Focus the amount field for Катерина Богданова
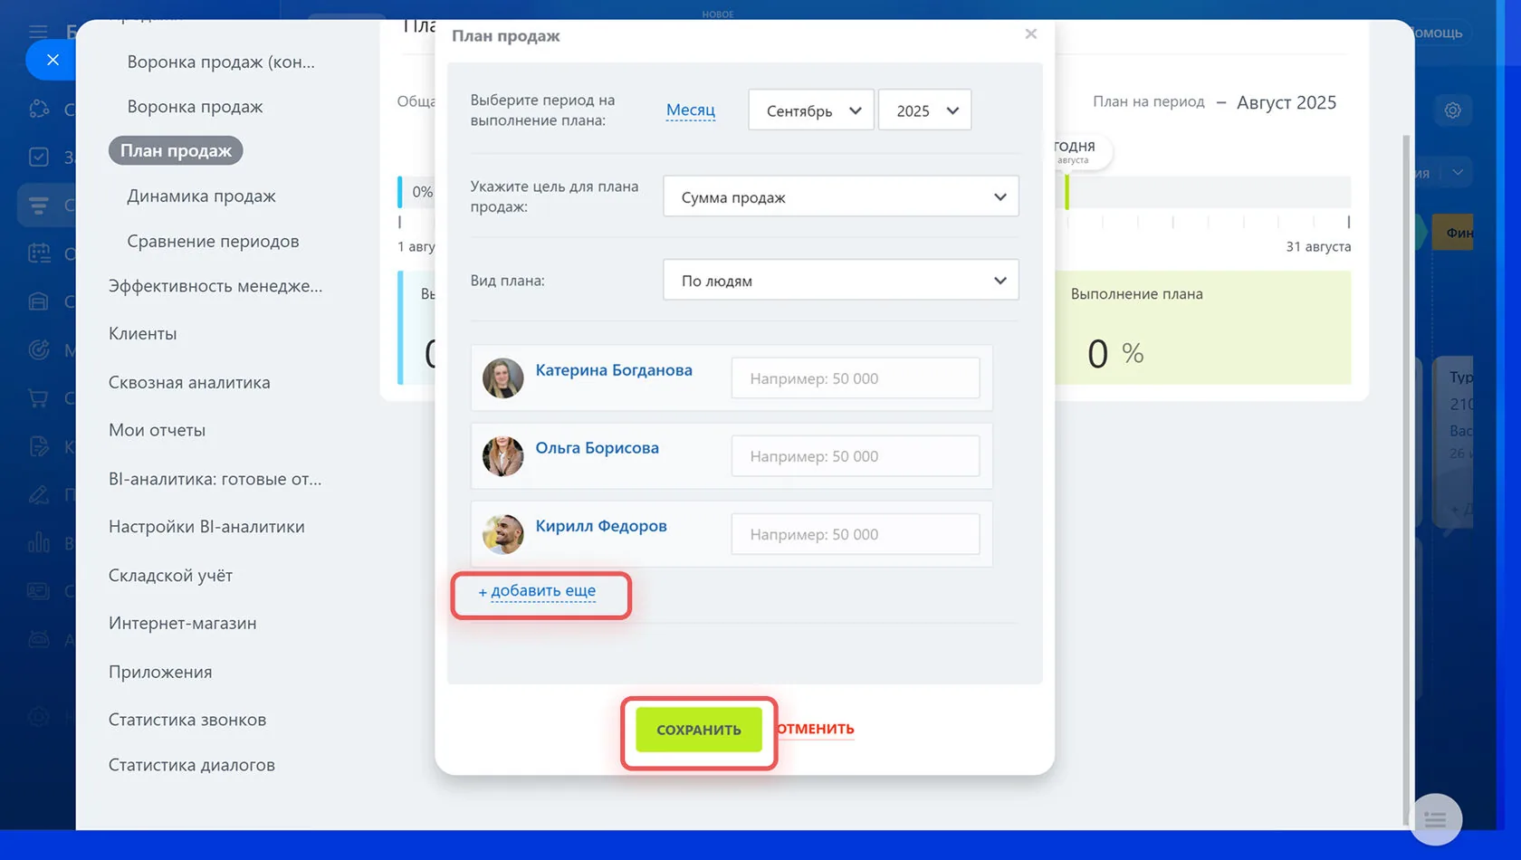 click(856, 378)
